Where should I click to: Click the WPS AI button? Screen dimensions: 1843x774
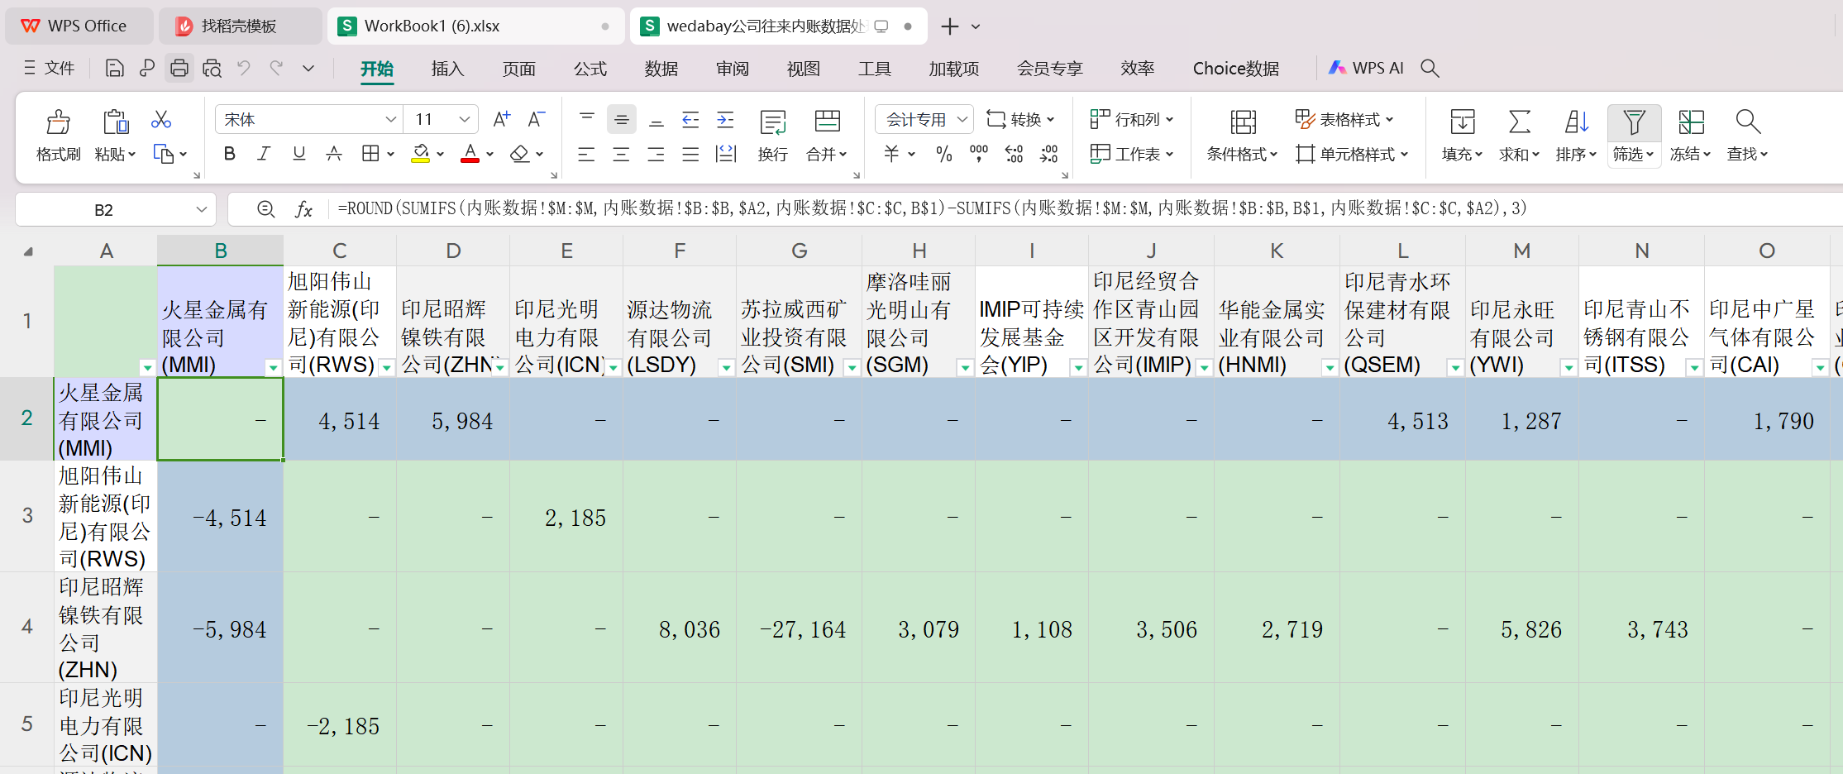click(1366, 68)
